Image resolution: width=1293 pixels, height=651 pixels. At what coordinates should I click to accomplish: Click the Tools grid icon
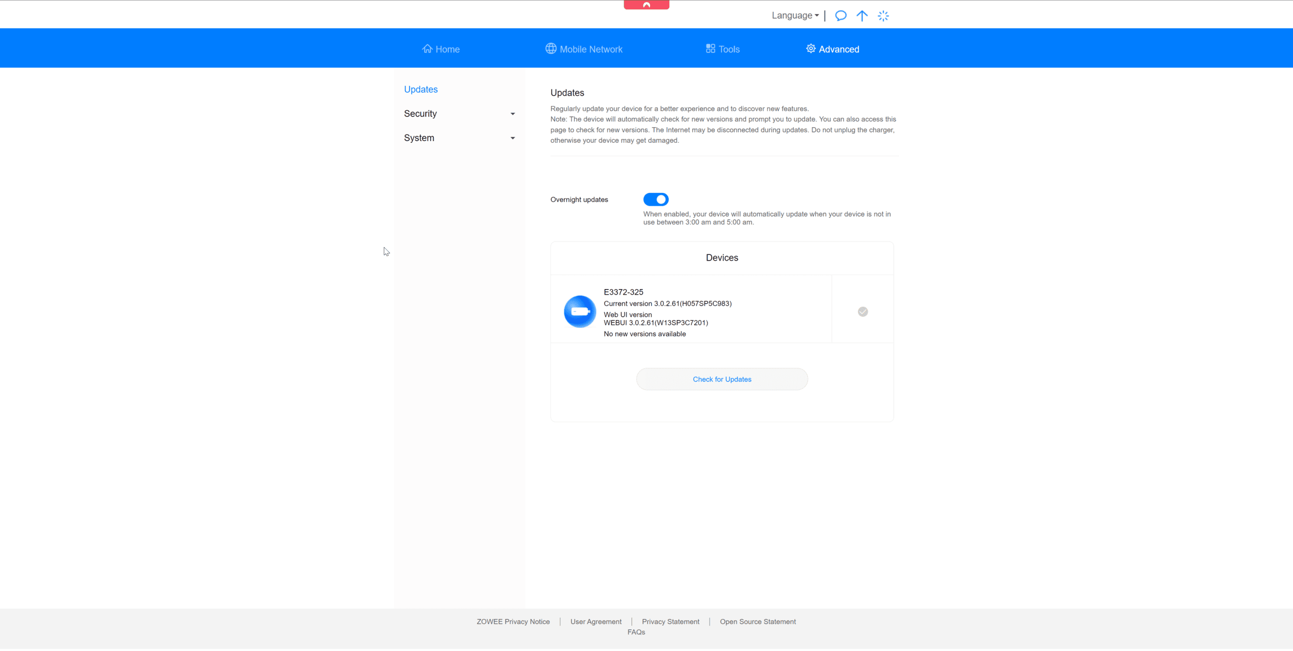(x=711, y=49)
